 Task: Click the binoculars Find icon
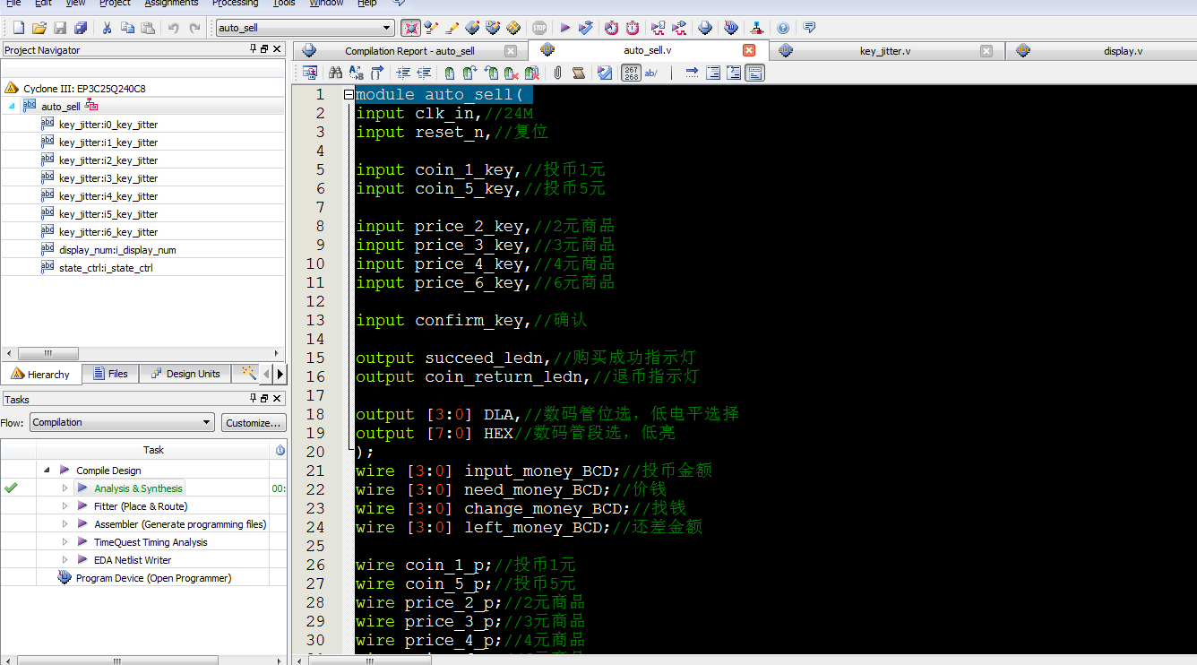(336, 73)
